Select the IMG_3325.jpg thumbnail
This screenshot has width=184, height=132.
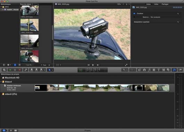tap(30, 25)
